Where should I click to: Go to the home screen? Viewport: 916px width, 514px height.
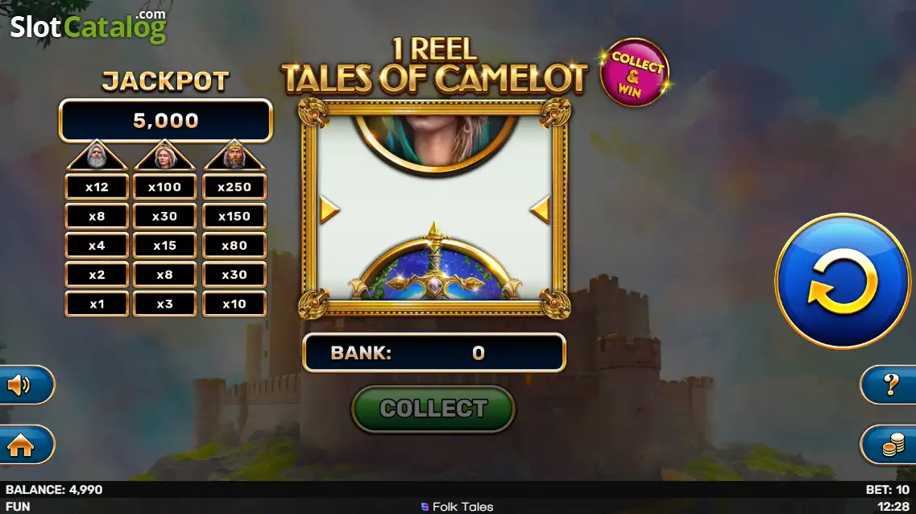(x=26, y=445)
